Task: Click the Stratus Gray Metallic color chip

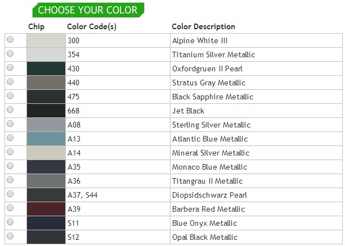Action: (x=46, y=83)
